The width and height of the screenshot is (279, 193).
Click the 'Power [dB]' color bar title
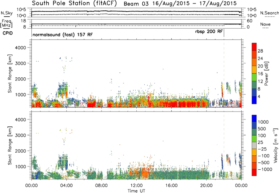(266, 74)
